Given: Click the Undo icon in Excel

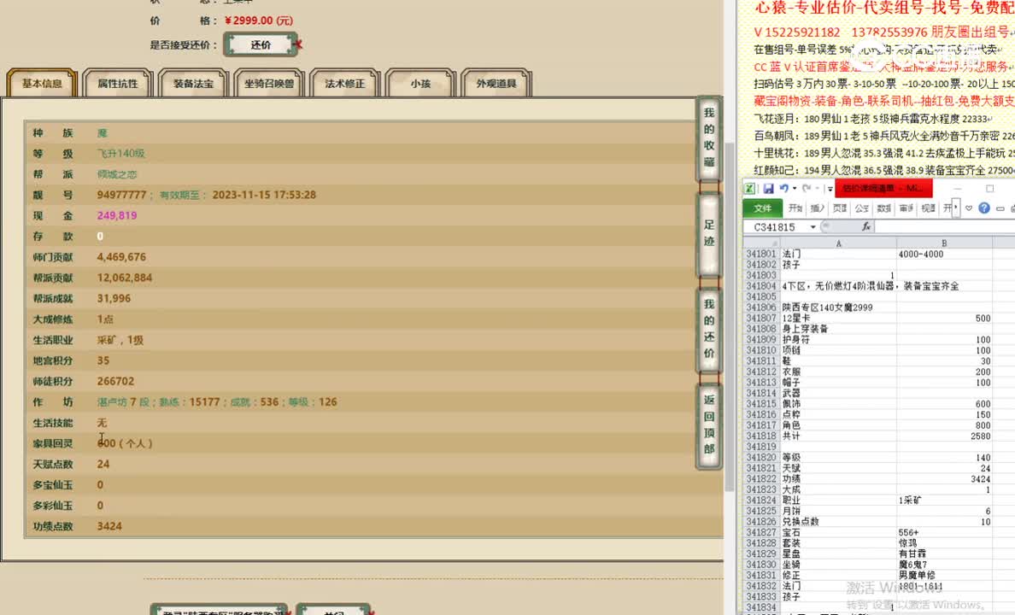Looking at the screenshot, I should tap(785, 188).
